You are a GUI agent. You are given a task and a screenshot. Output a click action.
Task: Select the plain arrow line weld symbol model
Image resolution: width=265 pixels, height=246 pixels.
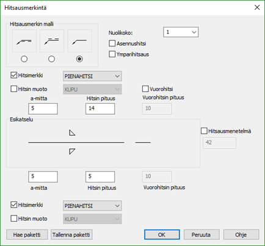click(79, 41)
